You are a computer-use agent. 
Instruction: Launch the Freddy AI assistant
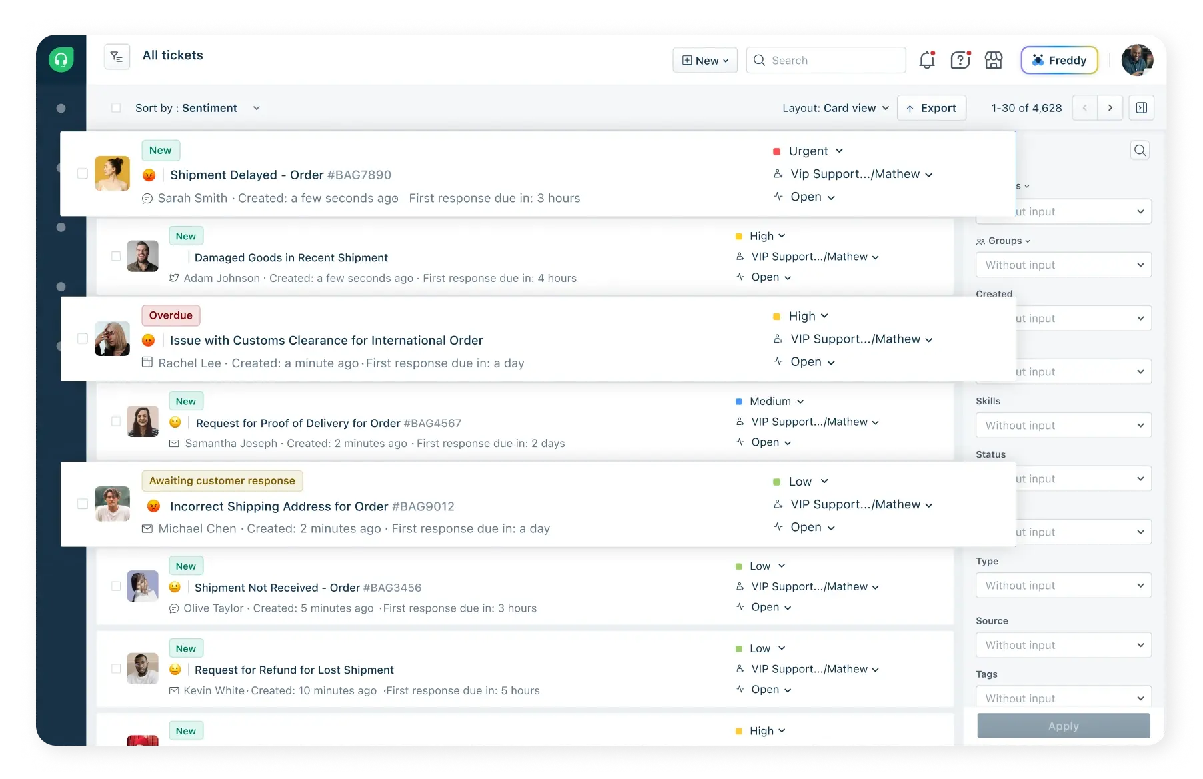[x=1058, y=60]
